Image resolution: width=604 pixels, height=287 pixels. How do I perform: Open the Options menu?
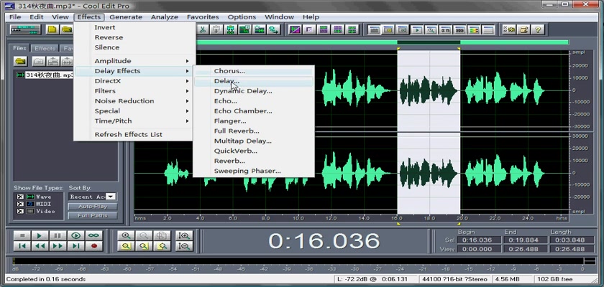coord(242,17)
